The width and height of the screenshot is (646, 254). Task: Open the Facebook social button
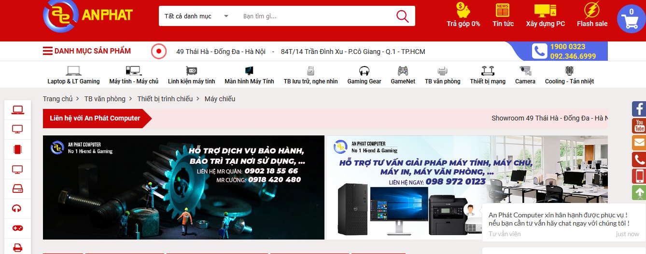[x=639, y=108]
